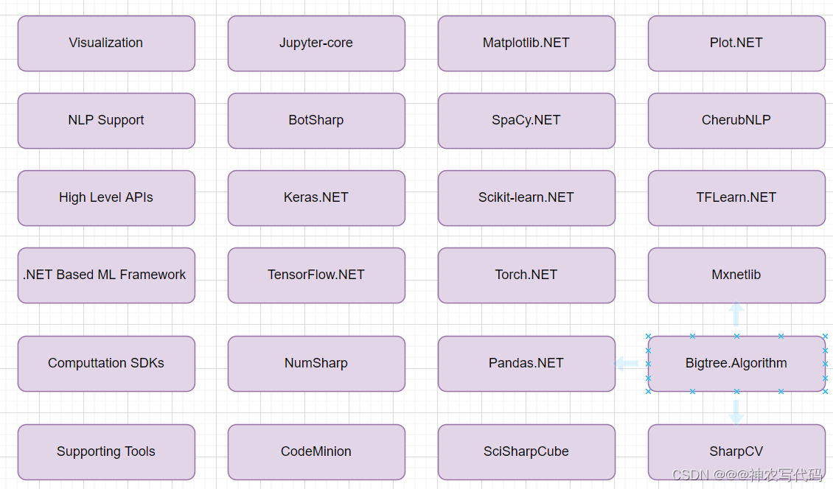Click the Mxnetlib shape
This screenshot has width=833, height=489.
[736, 275]
